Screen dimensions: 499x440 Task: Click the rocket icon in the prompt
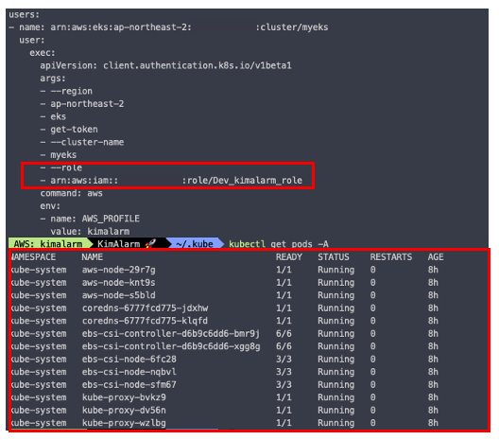pyautogui.click(x=150, y=244)
